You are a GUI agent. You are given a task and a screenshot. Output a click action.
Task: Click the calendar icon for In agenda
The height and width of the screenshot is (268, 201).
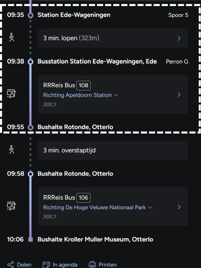pyautogui.click(x=47, y=265)
